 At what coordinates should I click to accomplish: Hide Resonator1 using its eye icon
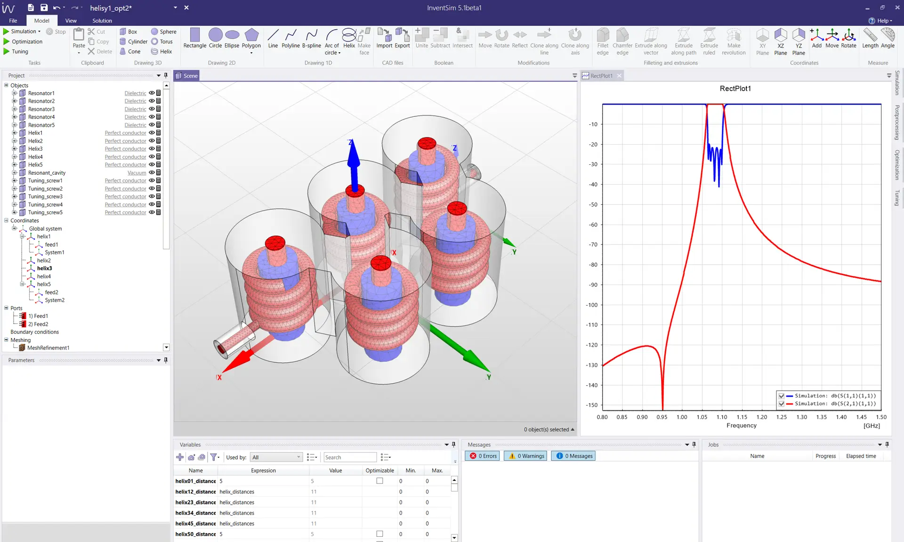[152, 93]
